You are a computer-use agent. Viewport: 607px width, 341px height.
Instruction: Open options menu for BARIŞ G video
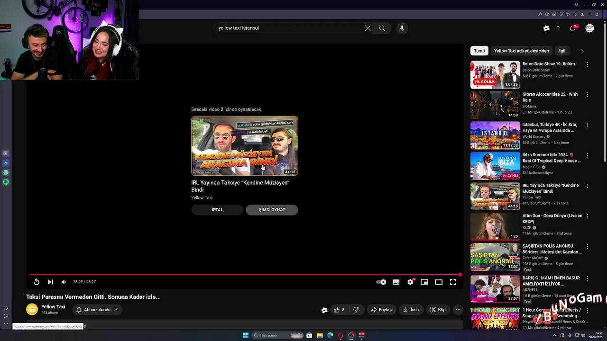coord(587,278)
